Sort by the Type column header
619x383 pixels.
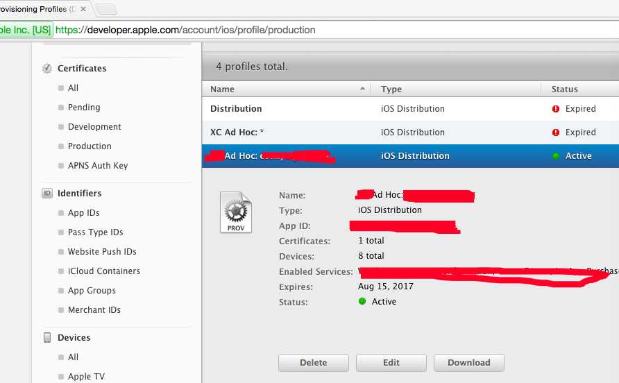[391, 90]
